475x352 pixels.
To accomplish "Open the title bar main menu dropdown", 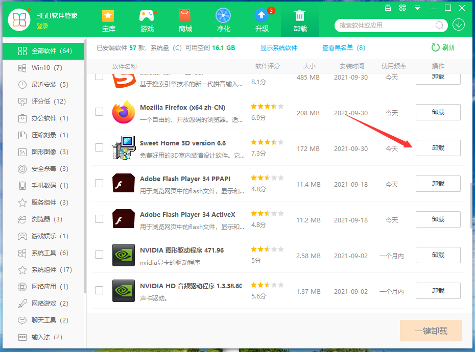I will click(417, 8).
